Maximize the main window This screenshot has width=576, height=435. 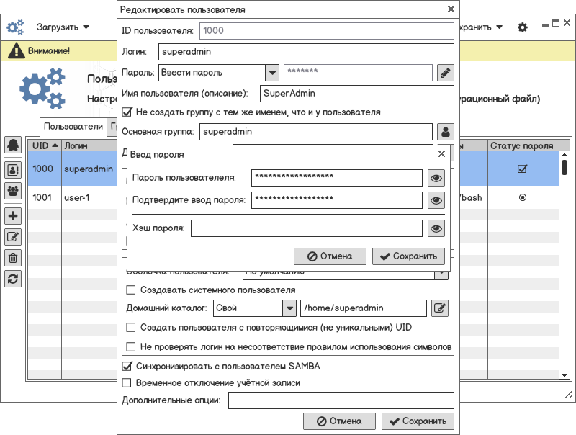pyautogui.click(x=556, y=23)
